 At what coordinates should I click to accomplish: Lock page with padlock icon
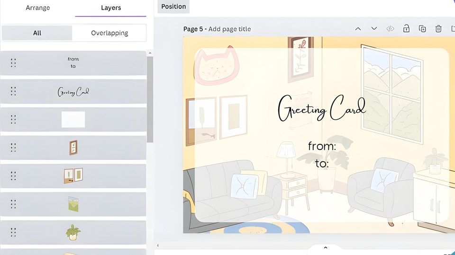(406, 28)
